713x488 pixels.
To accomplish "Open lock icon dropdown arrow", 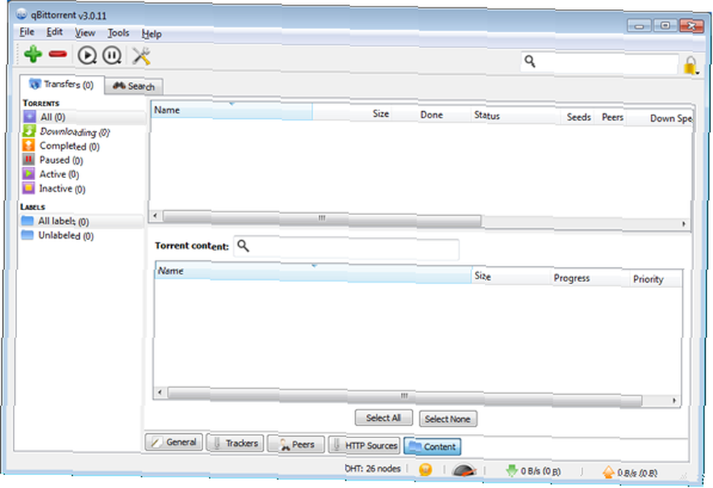I will pyautogui.click(x=697, y=72).
